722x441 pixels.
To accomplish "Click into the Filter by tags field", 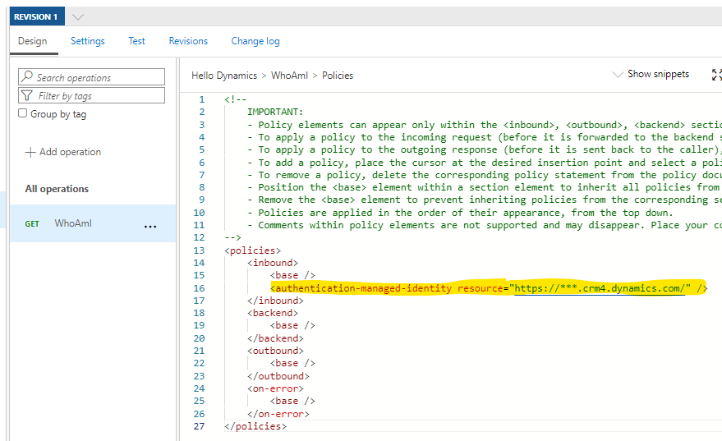I will [x=99, y=95].
